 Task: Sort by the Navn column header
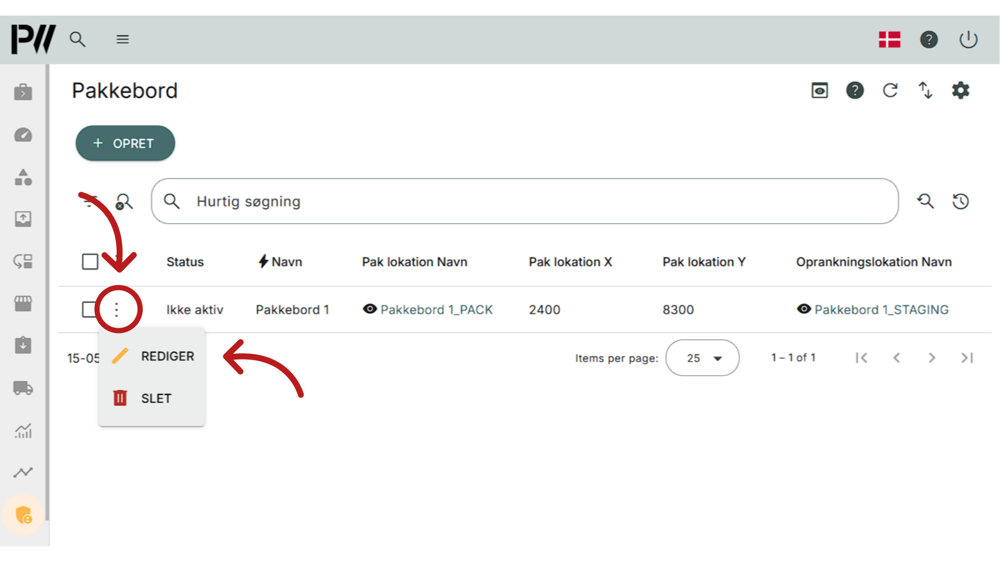280,262
